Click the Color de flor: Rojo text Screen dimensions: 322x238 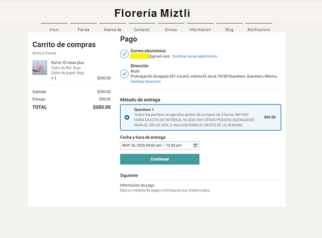click(x=66, y=68)
